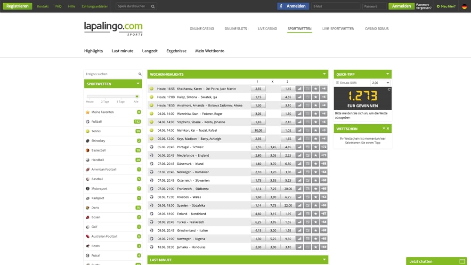Click magnifier icon in Spiele durchsuchen

153,6
